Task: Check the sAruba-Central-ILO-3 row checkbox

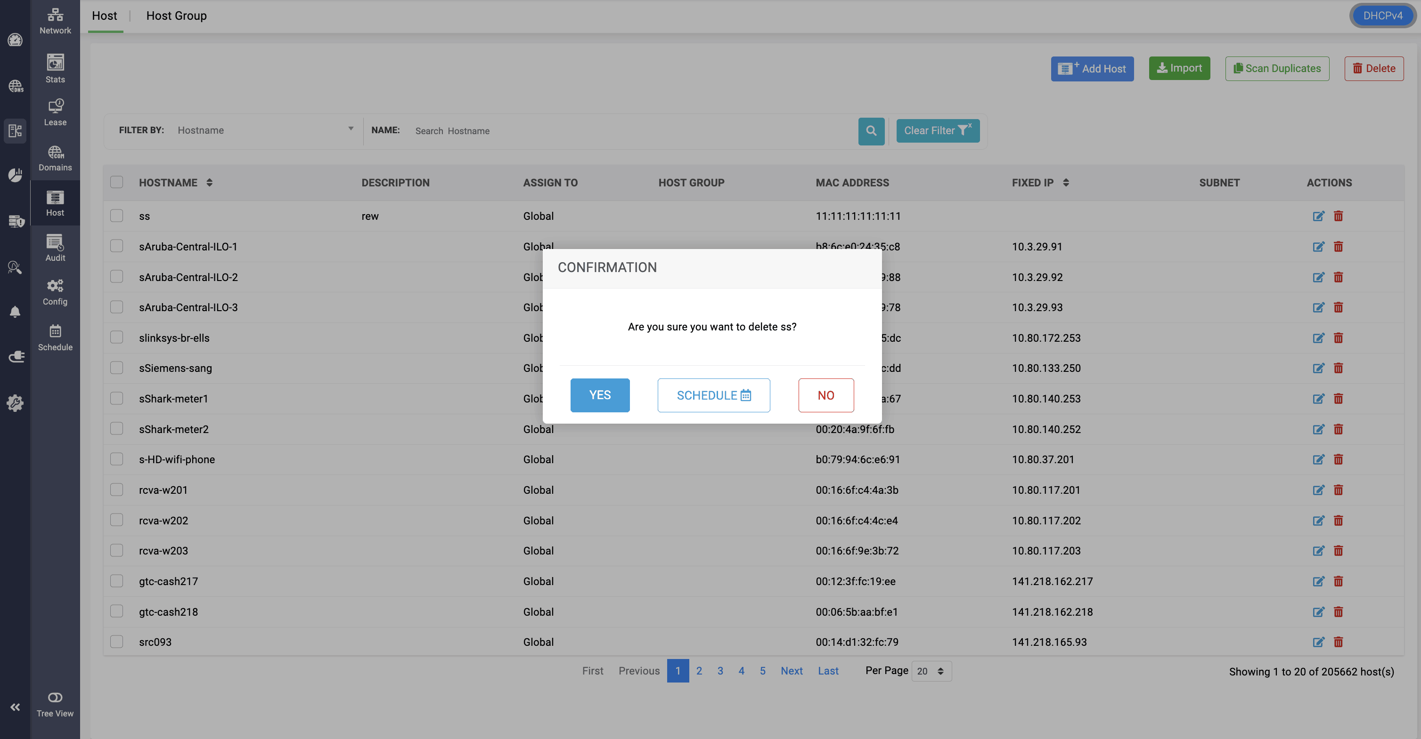Action: tap(116, 306)
